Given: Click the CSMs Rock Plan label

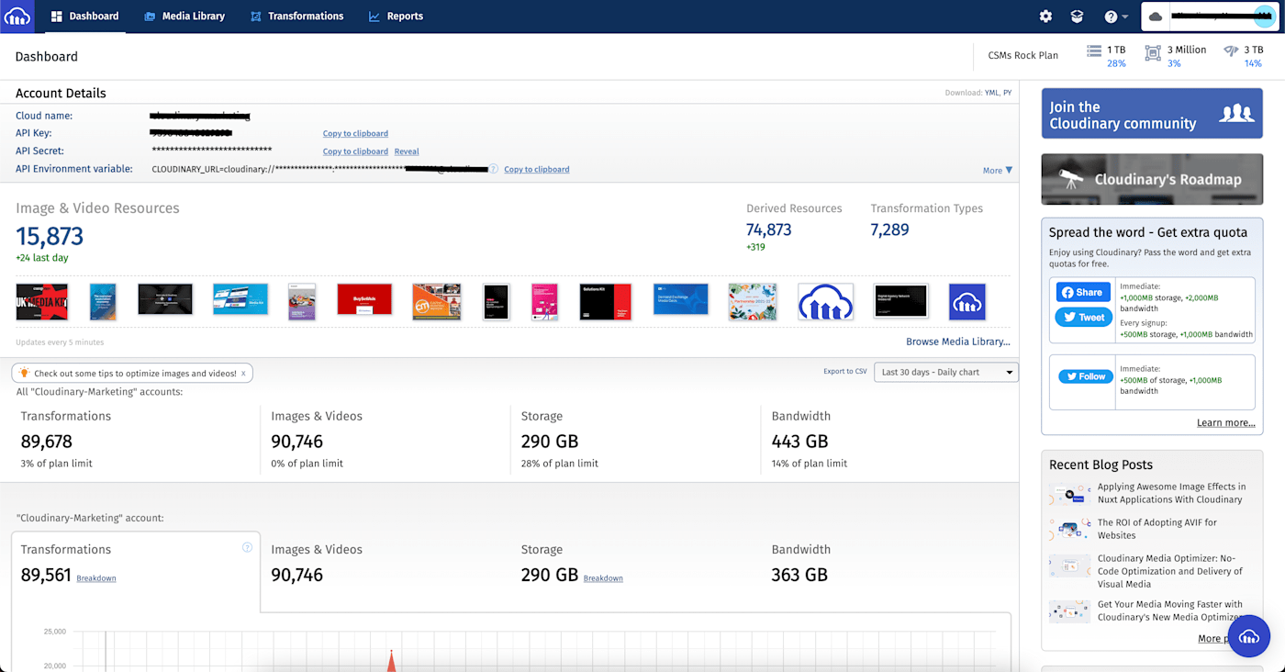Looking at the screenshot, I should 1022,56.
